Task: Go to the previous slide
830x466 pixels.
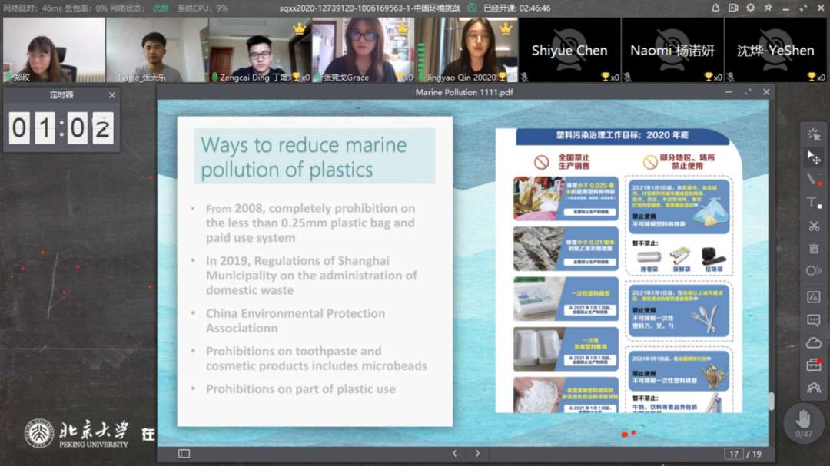Action: [454, 454]
